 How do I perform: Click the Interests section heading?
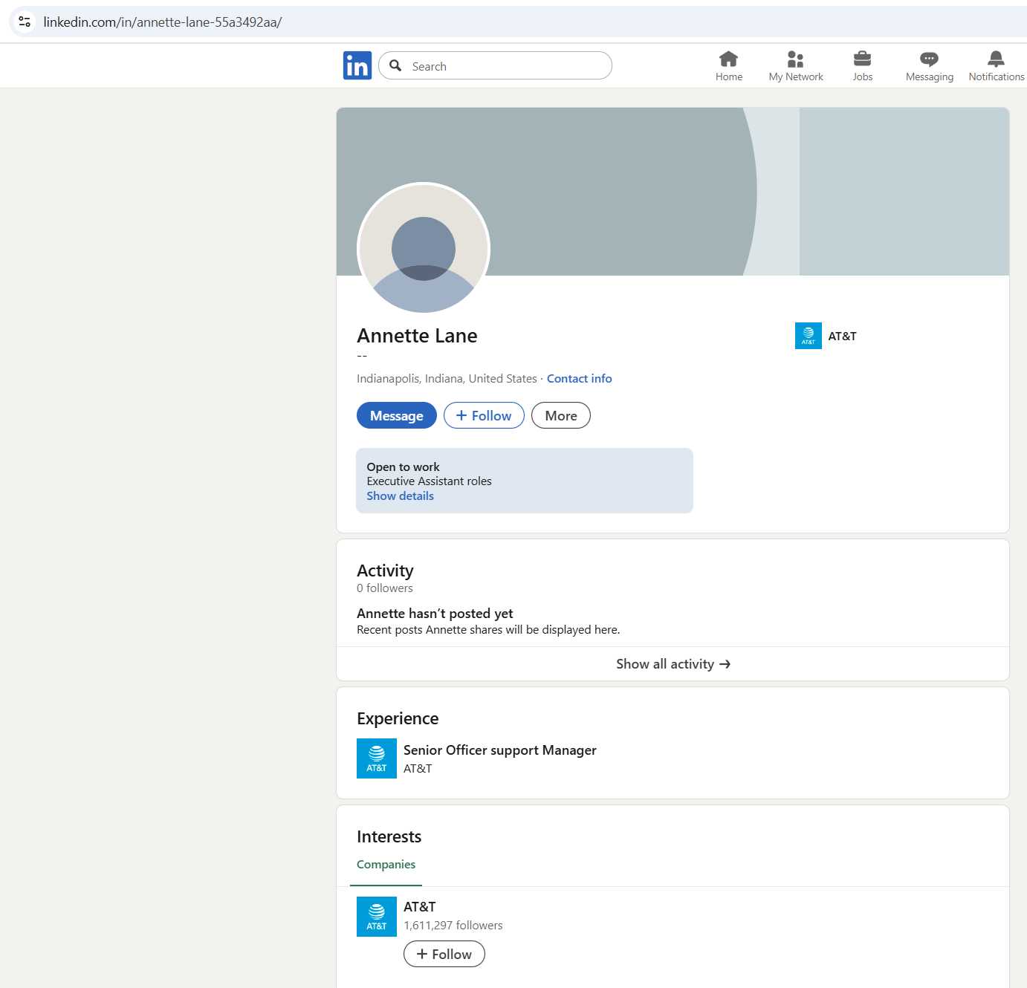[389, 836]
